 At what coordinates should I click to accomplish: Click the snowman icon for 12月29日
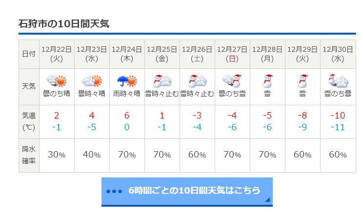point(302,81)
